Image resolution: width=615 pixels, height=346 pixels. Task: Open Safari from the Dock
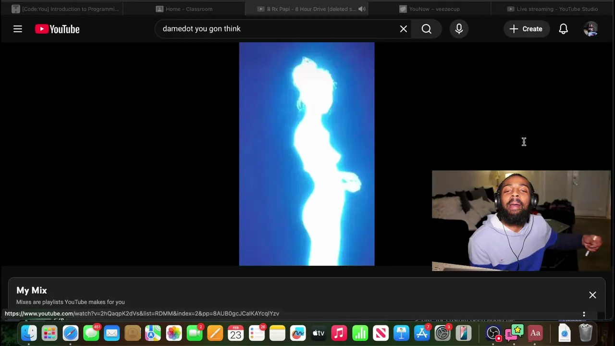70,333
